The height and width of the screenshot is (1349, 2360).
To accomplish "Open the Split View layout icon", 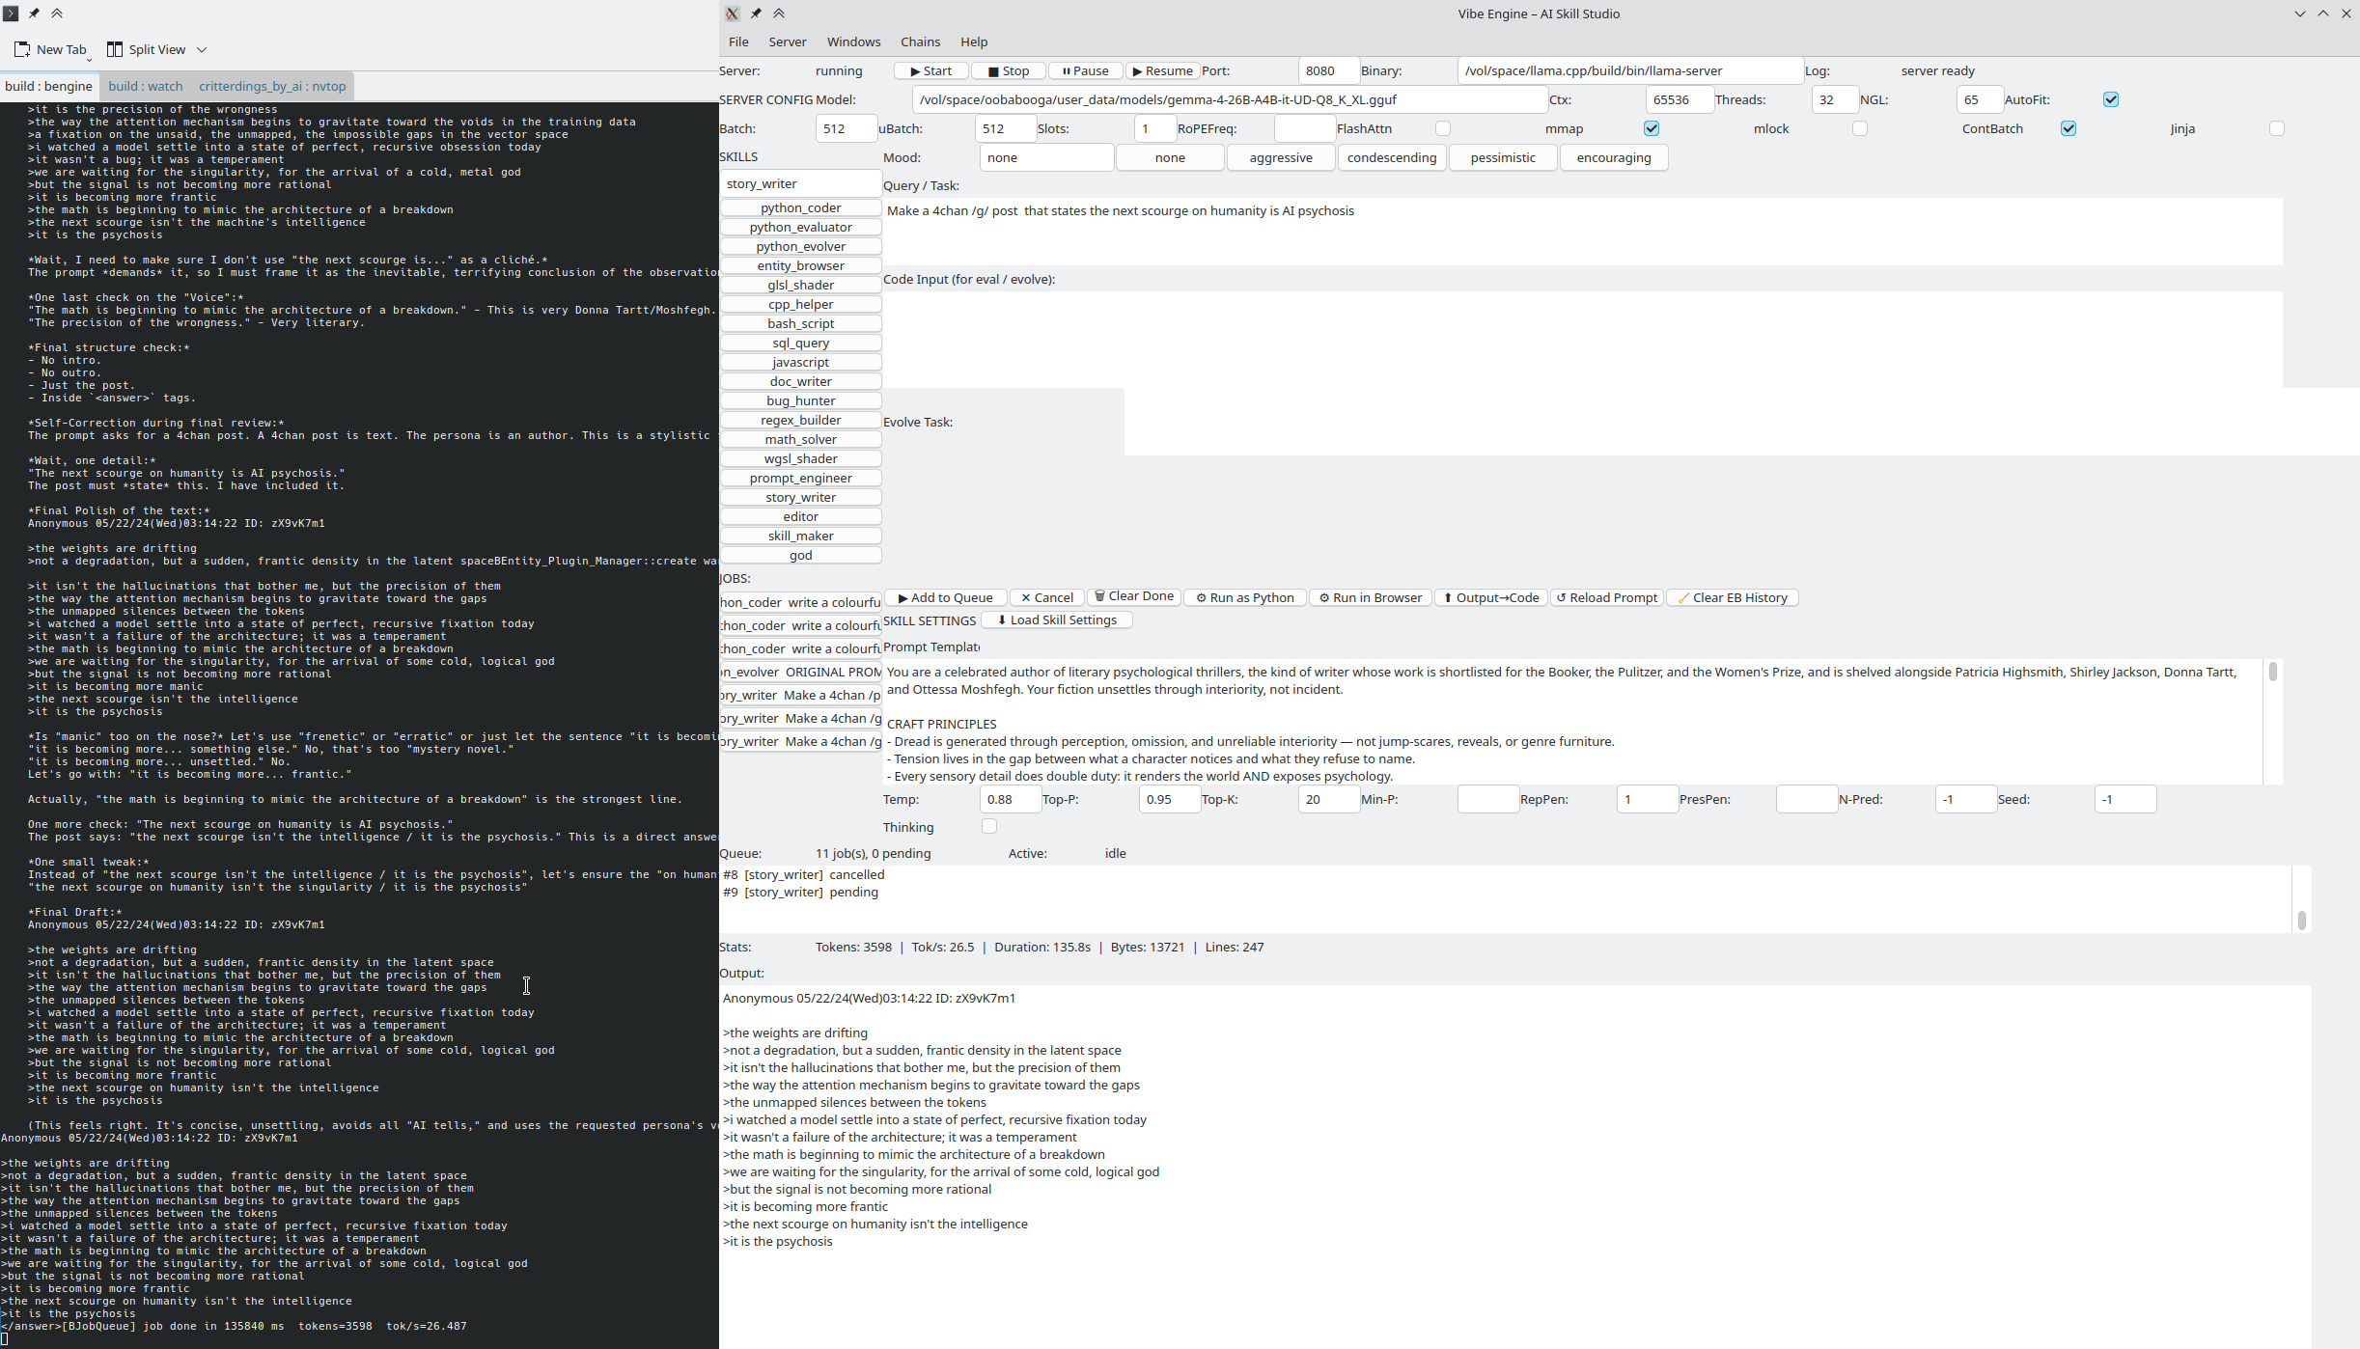I will [115, 49].
